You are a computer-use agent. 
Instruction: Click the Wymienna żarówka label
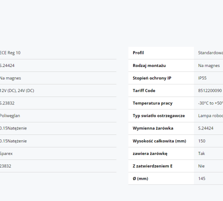coord(153,128)
